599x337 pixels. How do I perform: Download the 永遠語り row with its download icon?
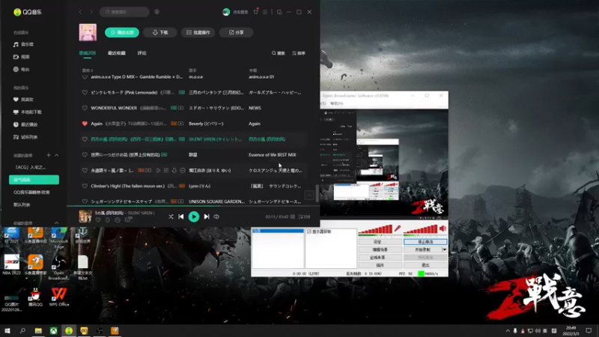pos(174,171)
